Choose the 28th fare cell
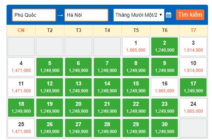Viewport: 212px width, 140px height. [107, 128]
